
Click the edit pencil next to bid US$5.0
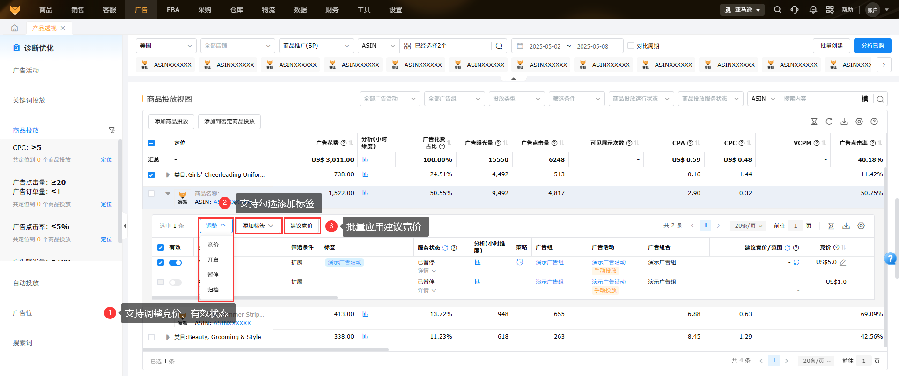click(843, 262)
